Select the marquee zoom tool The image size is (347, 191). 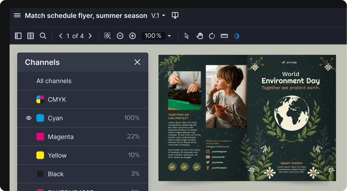click(x=107, y=36)
